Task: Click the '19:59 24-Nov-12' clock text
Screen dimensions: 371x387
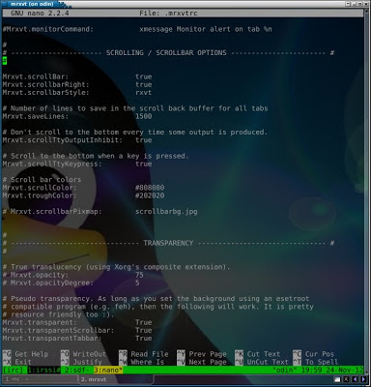Action: point(332,370)
